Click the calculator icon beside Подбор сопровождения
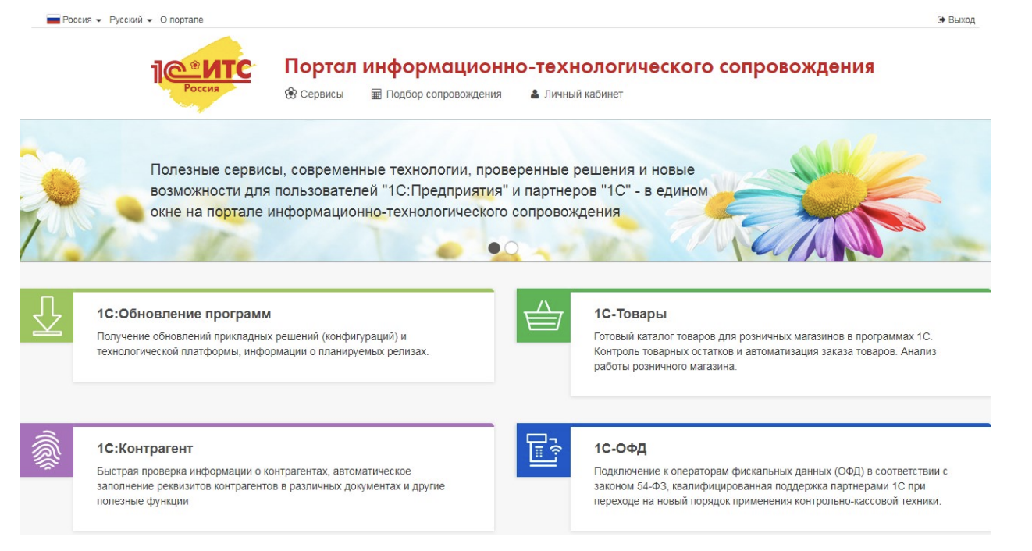1032x551 pixels. (x=376, y=94)
